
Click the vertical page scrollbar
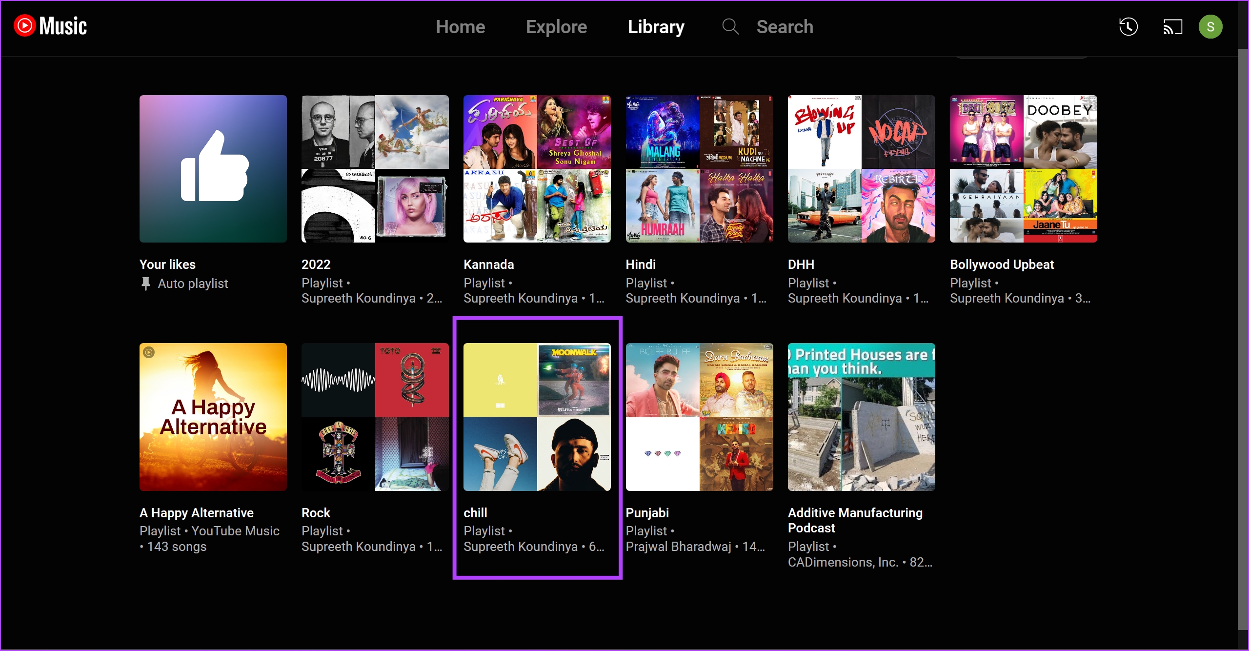[x=1243, y=342]
